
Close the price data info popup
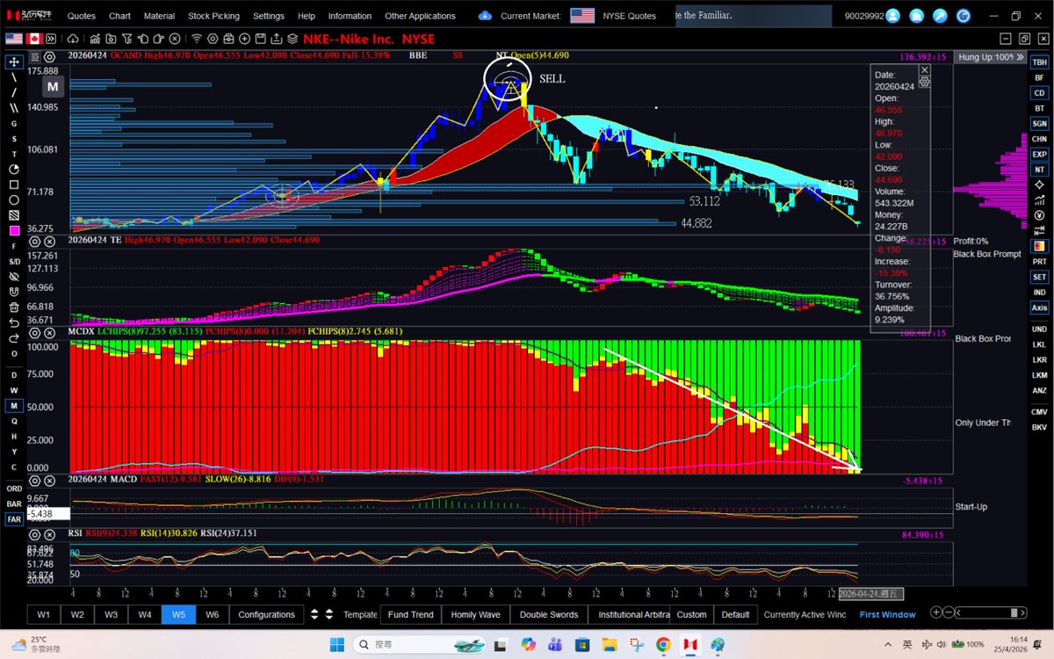[924, 69]
